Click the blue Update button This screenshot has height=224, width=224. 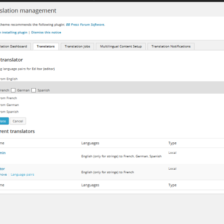(3, 121)
